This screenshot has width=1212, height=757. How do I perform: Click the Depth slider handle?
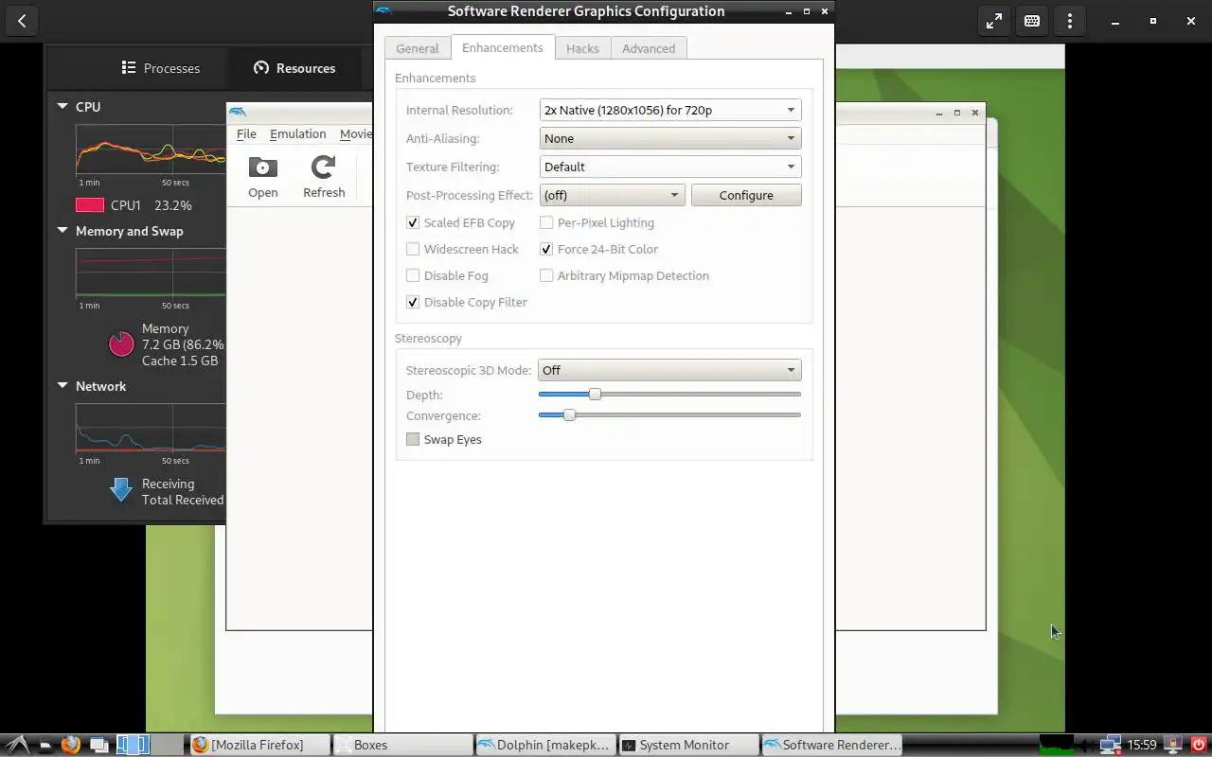595,394
